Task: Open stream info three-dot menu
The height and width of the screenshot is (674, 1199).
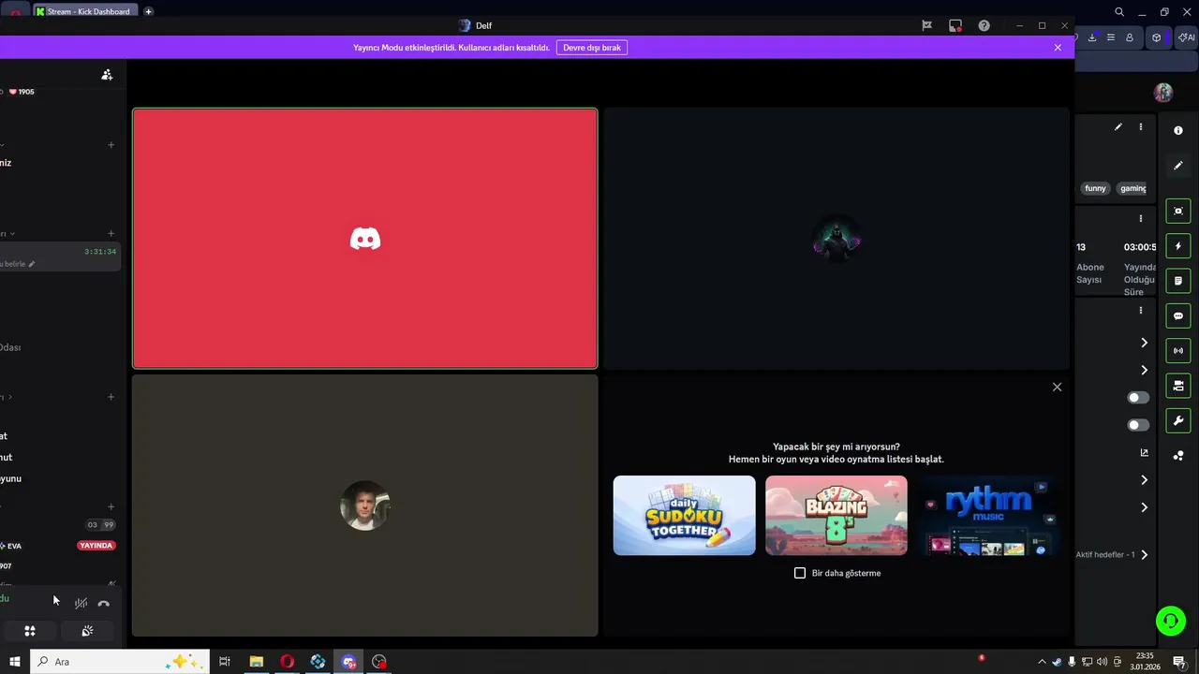Action: [1141, 126]
